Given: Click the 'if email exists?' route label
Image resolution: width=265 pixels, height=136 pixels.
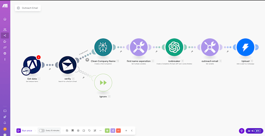Looking at the screenshot, I should (x=83, y=52).
